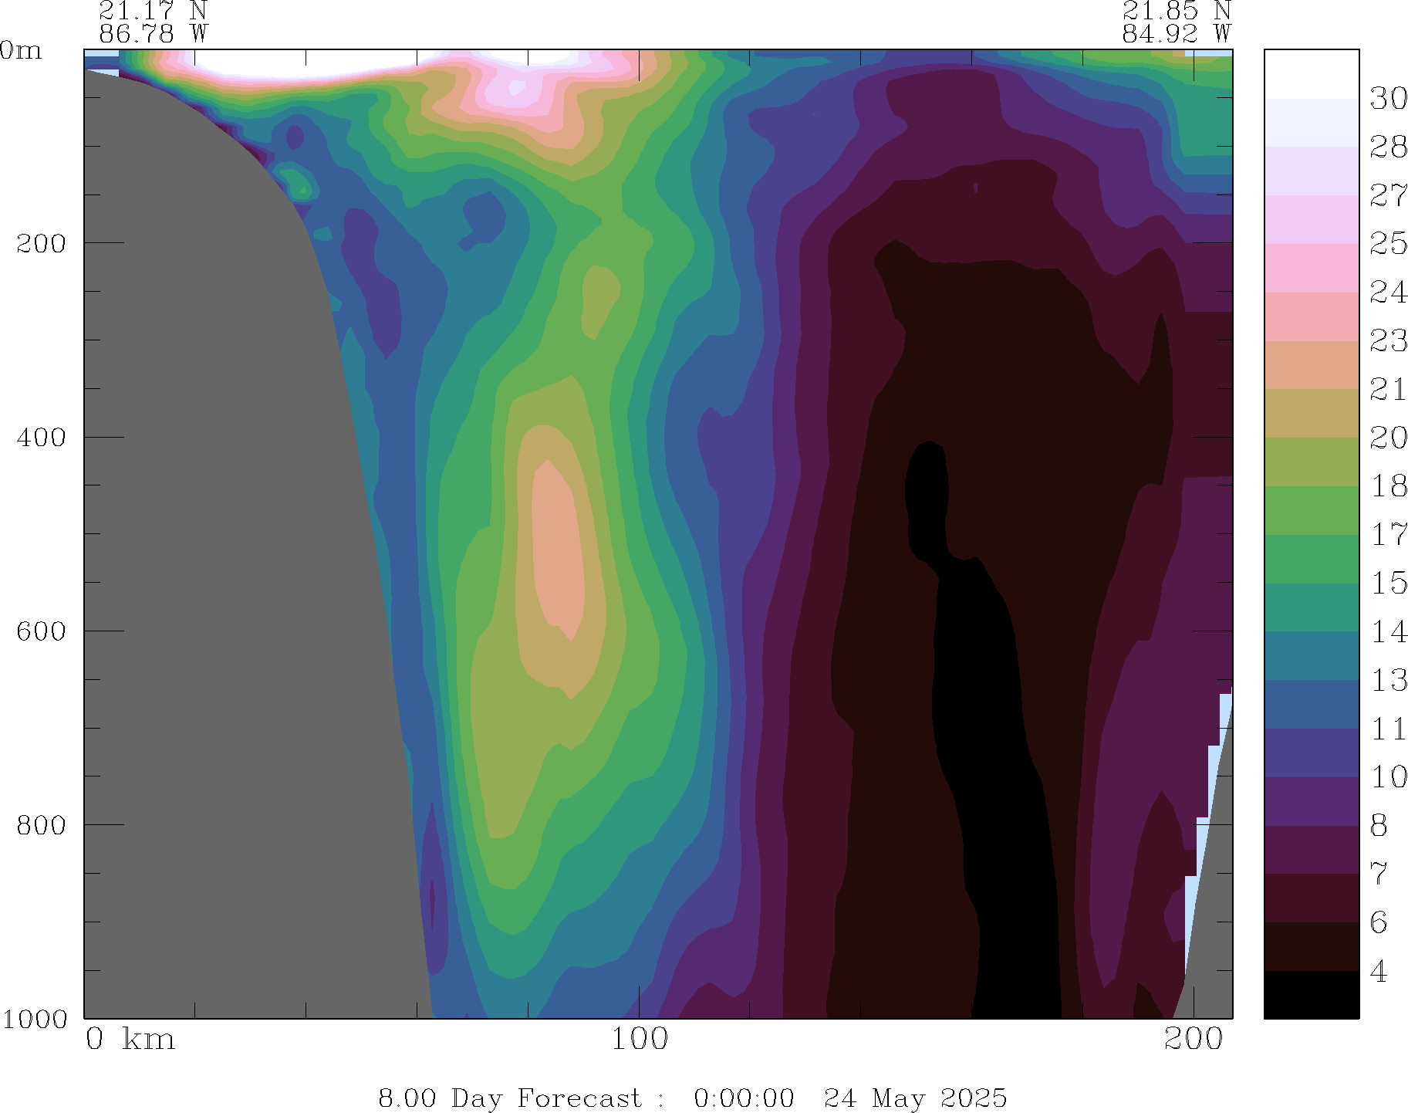The image size is (1408, 1113).
Task: Click the 100 distance axis label
Action: tap(640, 1040)
